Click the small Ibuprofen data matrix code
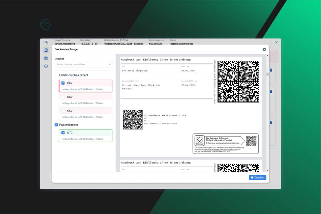 pyautogui.click(x=133, y=119)
